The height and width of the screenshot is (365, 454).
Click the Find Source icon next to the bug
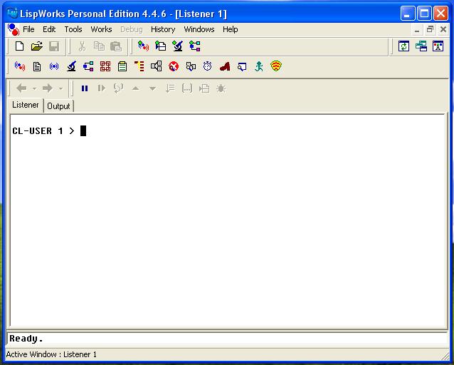click(204, 88)
